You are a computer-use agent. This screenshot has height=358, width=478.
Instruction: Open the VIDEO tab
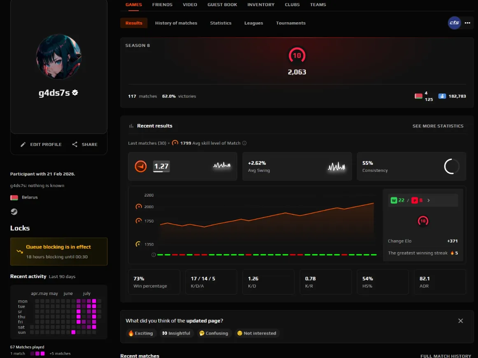point(190,5)
